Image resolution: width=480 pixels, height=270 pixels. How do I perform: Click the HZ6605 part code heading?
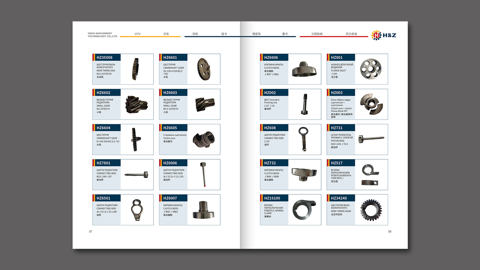click(170, 128)
